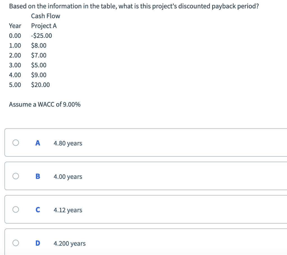Click the letter B label
Viewport: 287px width, 255px height.
point(38,176)
